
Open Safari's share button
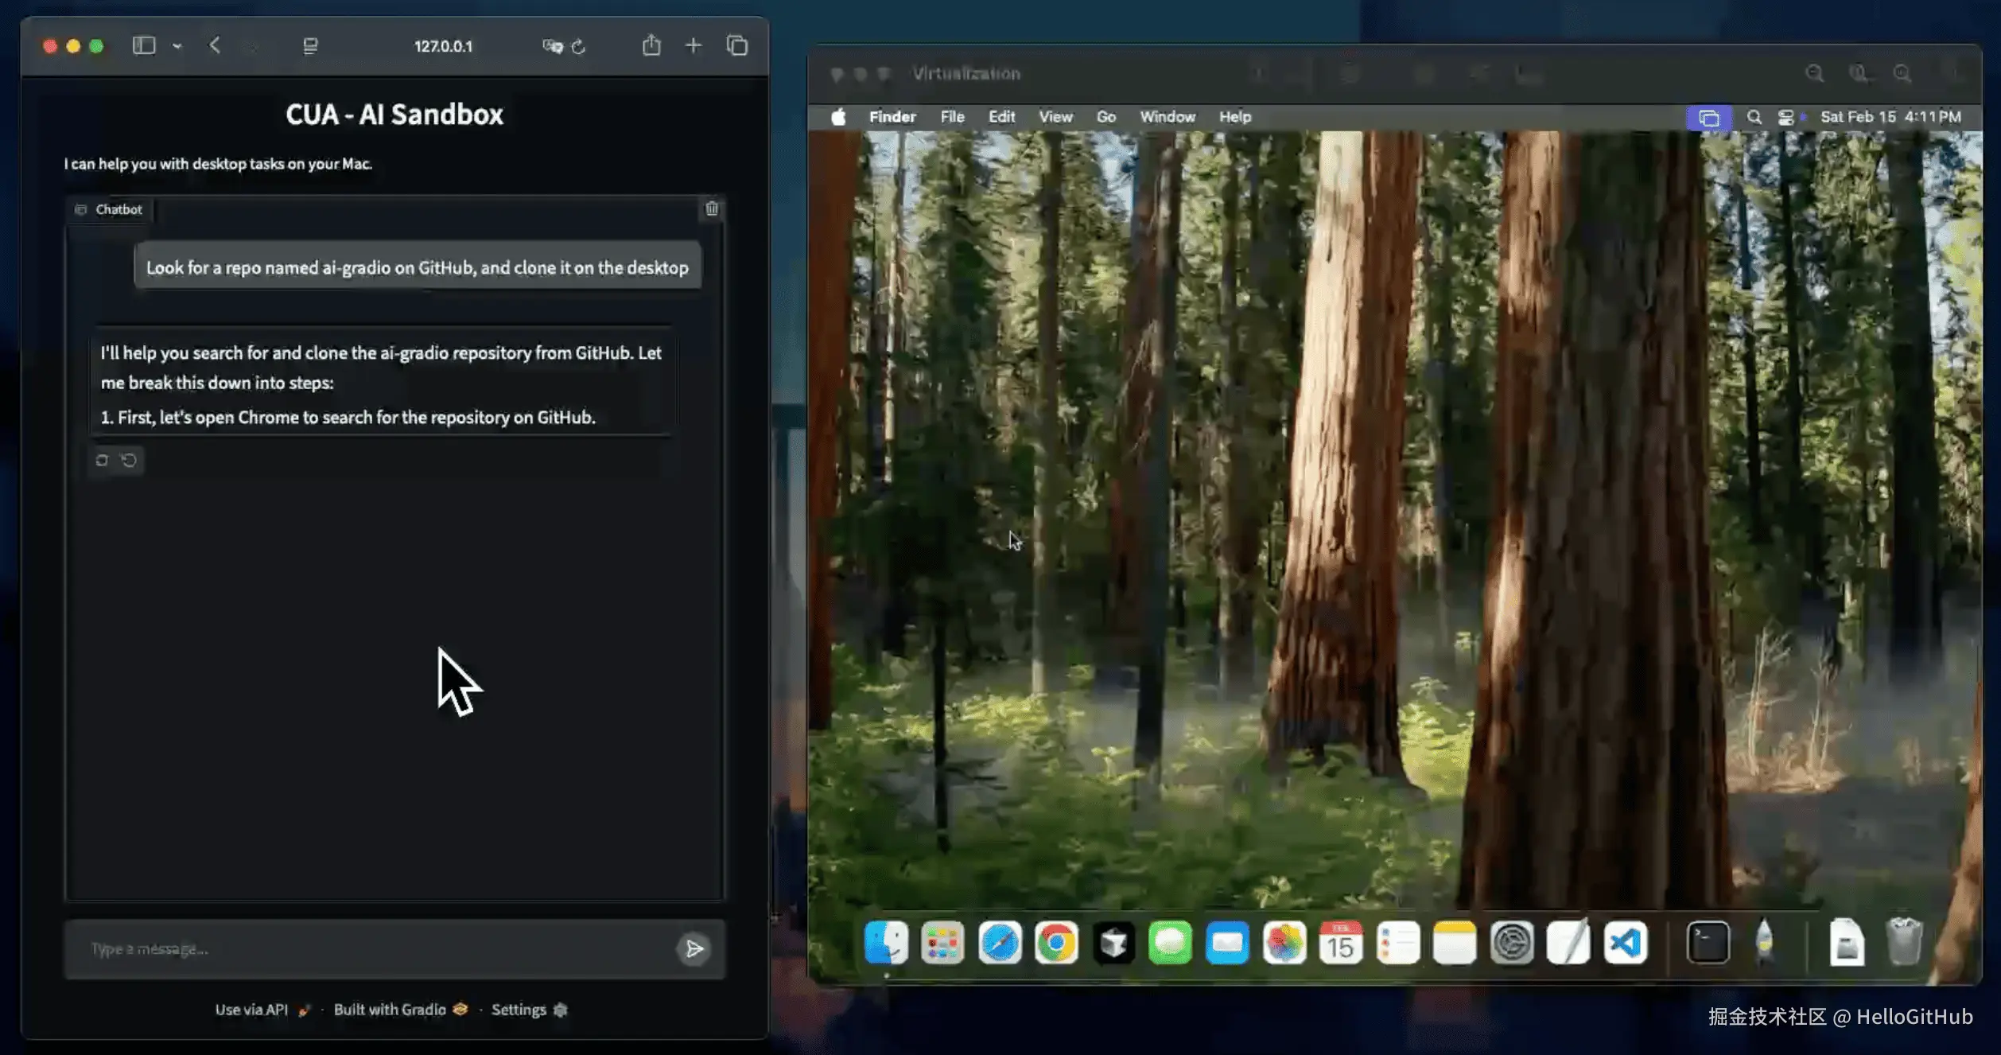click(x=651, y=46)
